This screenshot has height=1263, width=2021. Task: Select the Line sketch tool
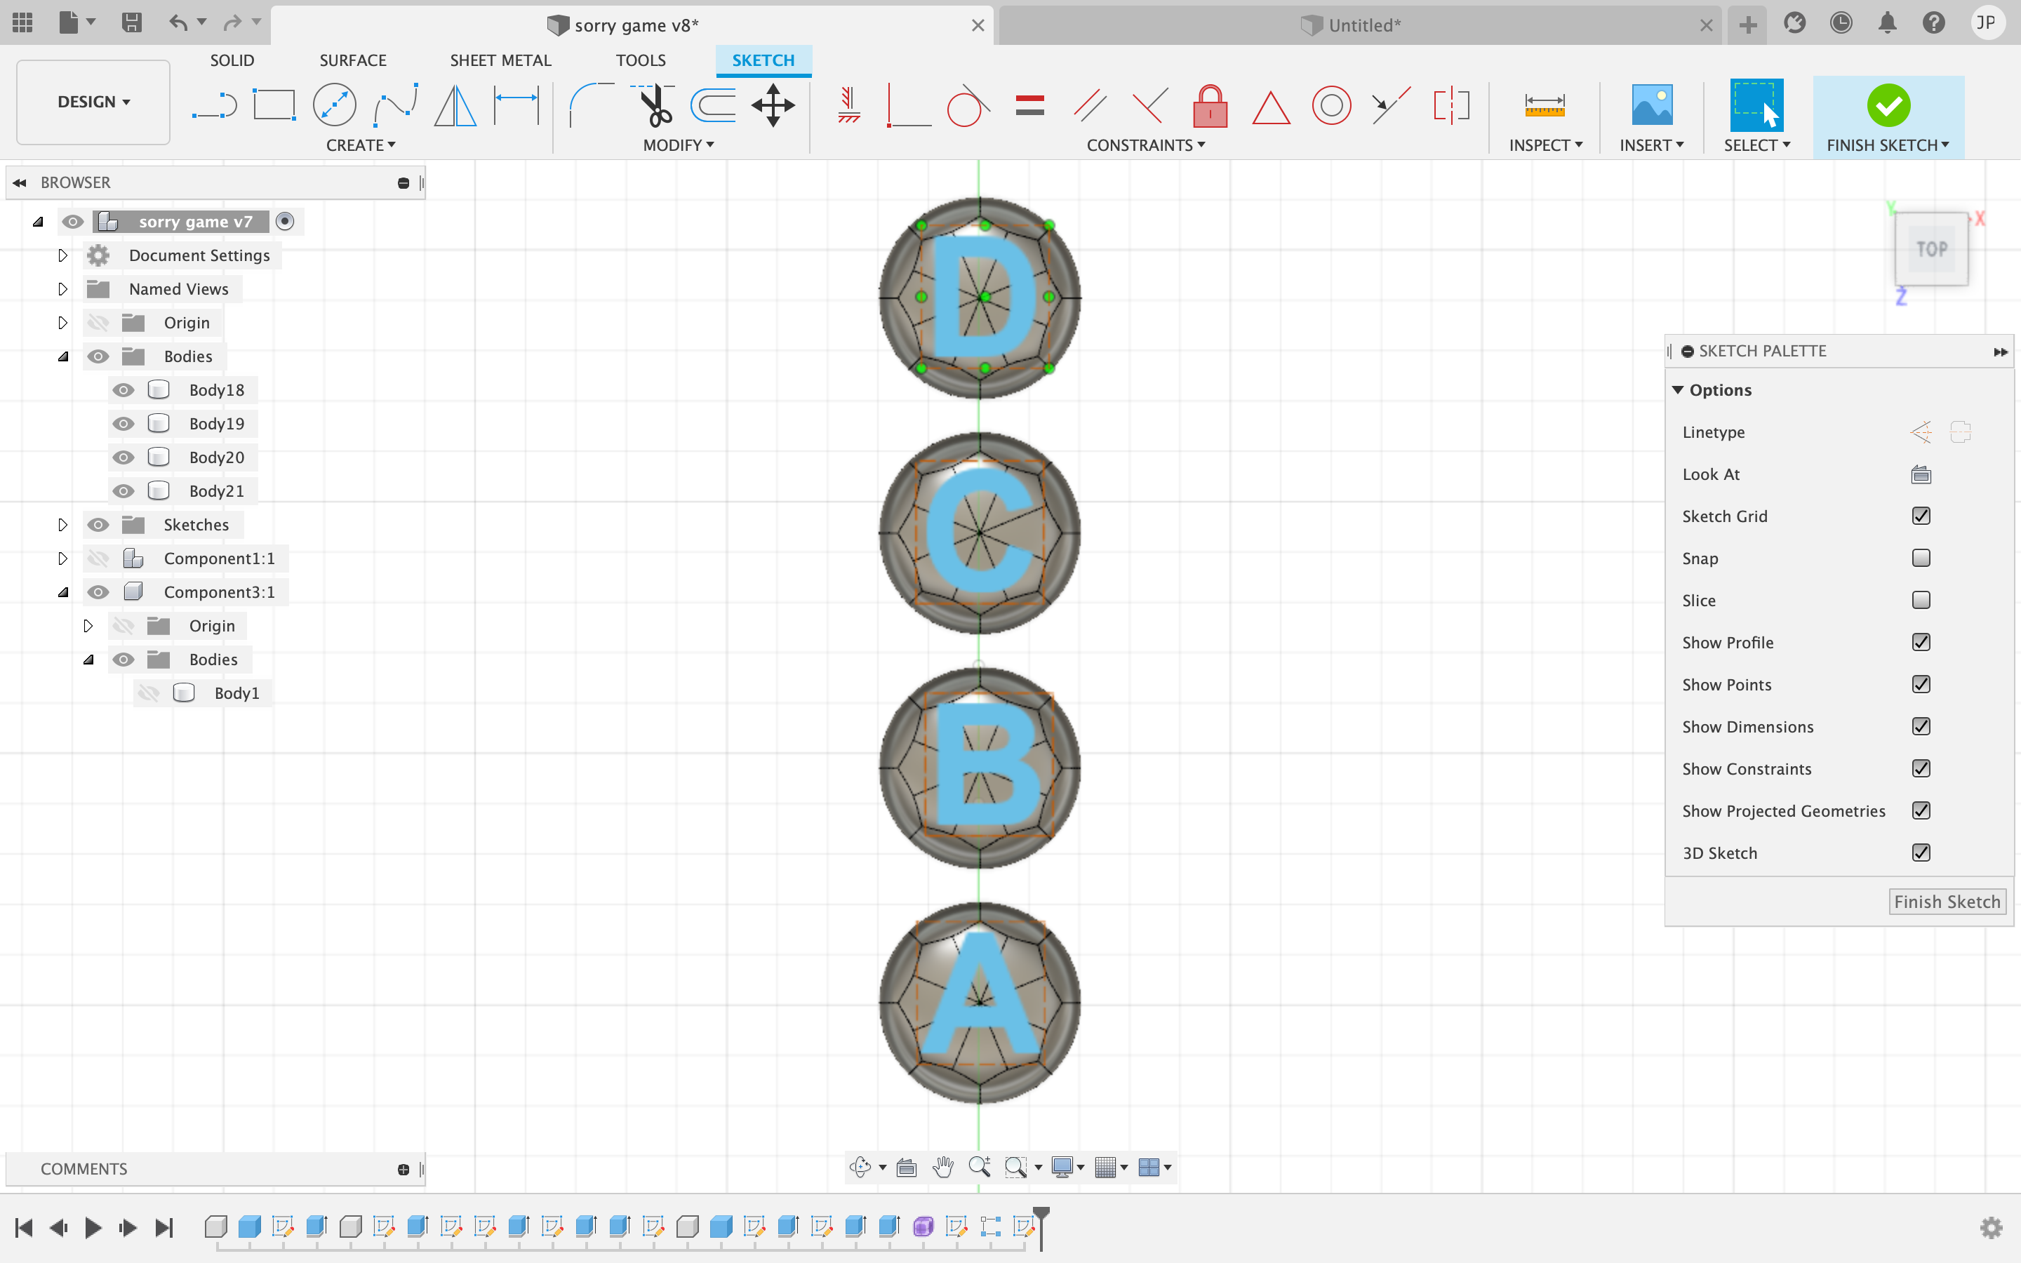[x=215, y=106]
